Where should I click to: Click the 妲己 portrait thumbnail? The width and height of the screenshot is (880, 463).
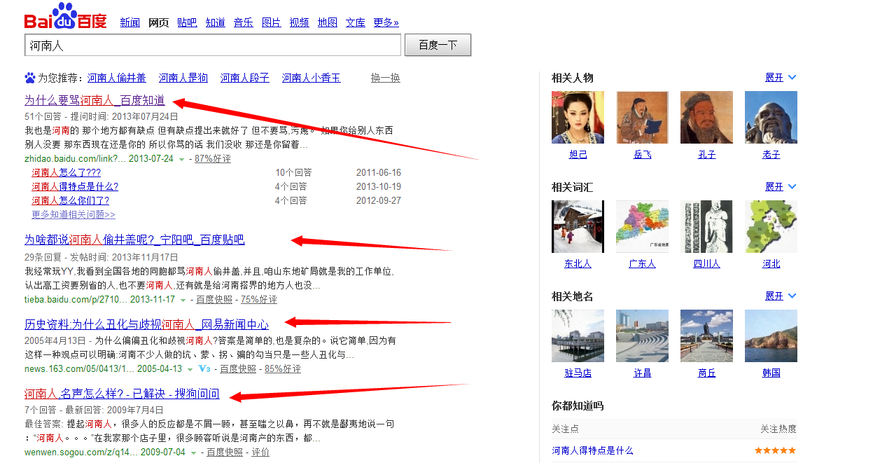[578, 118]
